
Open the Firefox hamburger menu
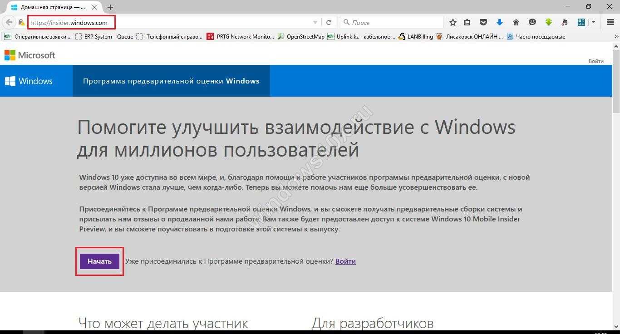[x=610, y=22]
